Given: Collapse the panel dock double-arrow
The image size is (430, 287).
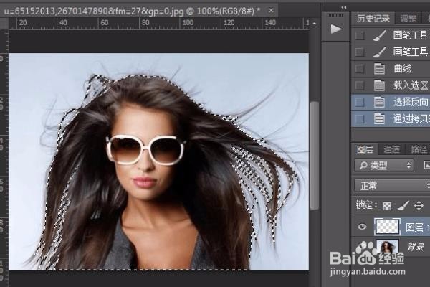Looking at the screenshot, I should point(344,8).
